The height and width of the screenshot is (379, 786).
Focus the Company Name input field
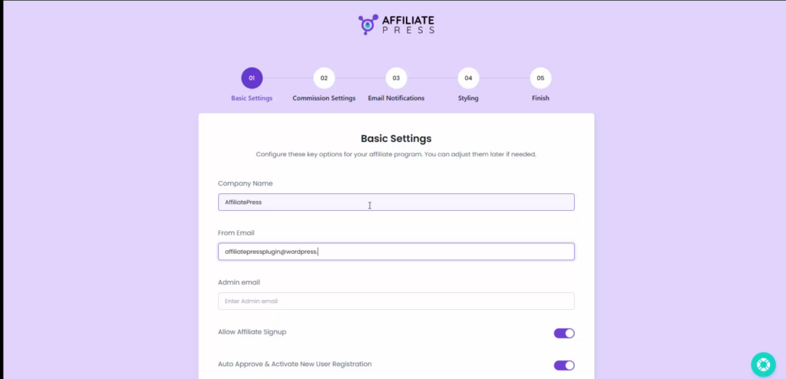[x=396, y=203]
